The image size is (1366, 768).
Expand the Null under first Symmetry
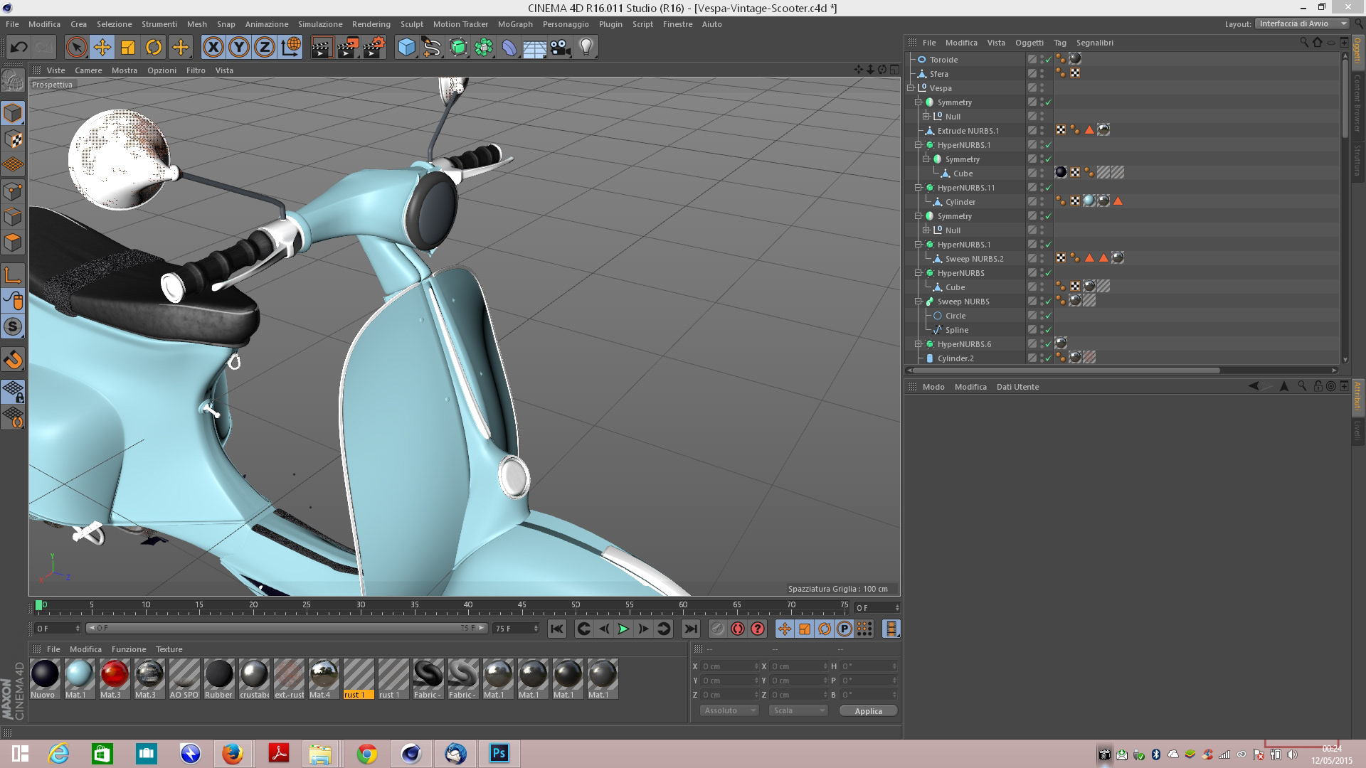[926, 117]
